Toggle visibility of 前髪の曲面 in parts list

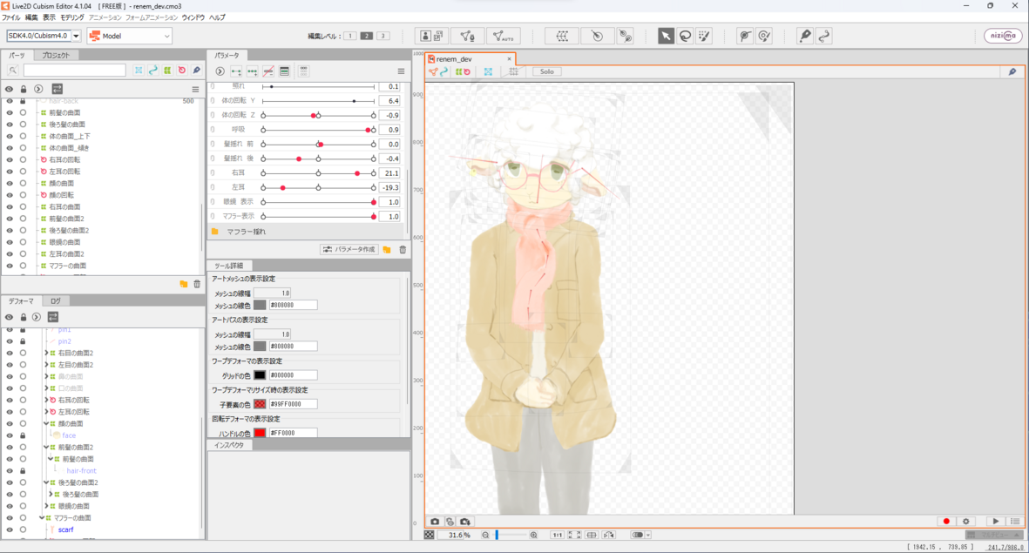tap(10, 113)
